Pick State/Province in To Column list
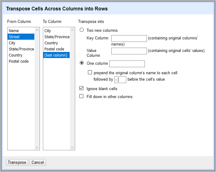This screenshot has width=216, height=172. click(x=57, y=37)
